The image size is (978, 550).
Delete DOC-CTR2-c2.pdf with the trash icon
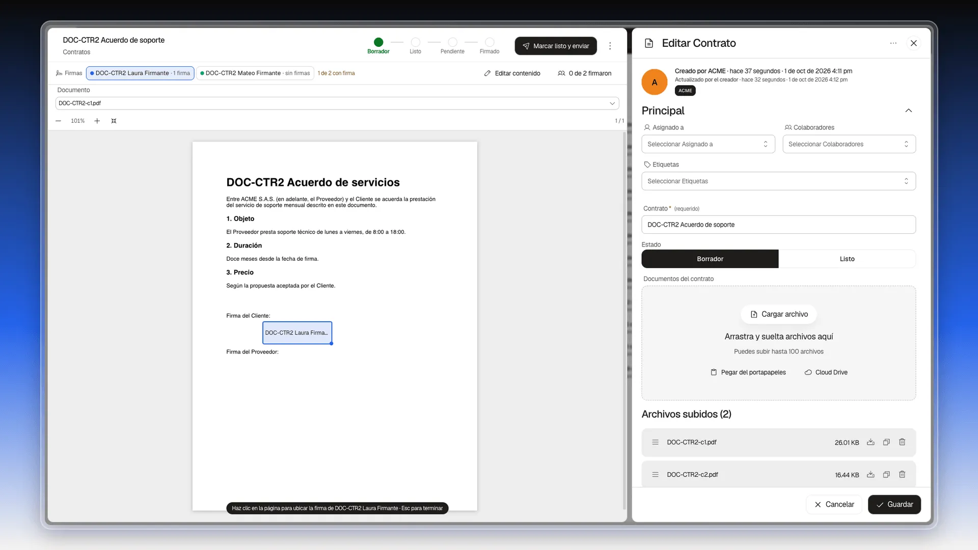tap(902, 475)
